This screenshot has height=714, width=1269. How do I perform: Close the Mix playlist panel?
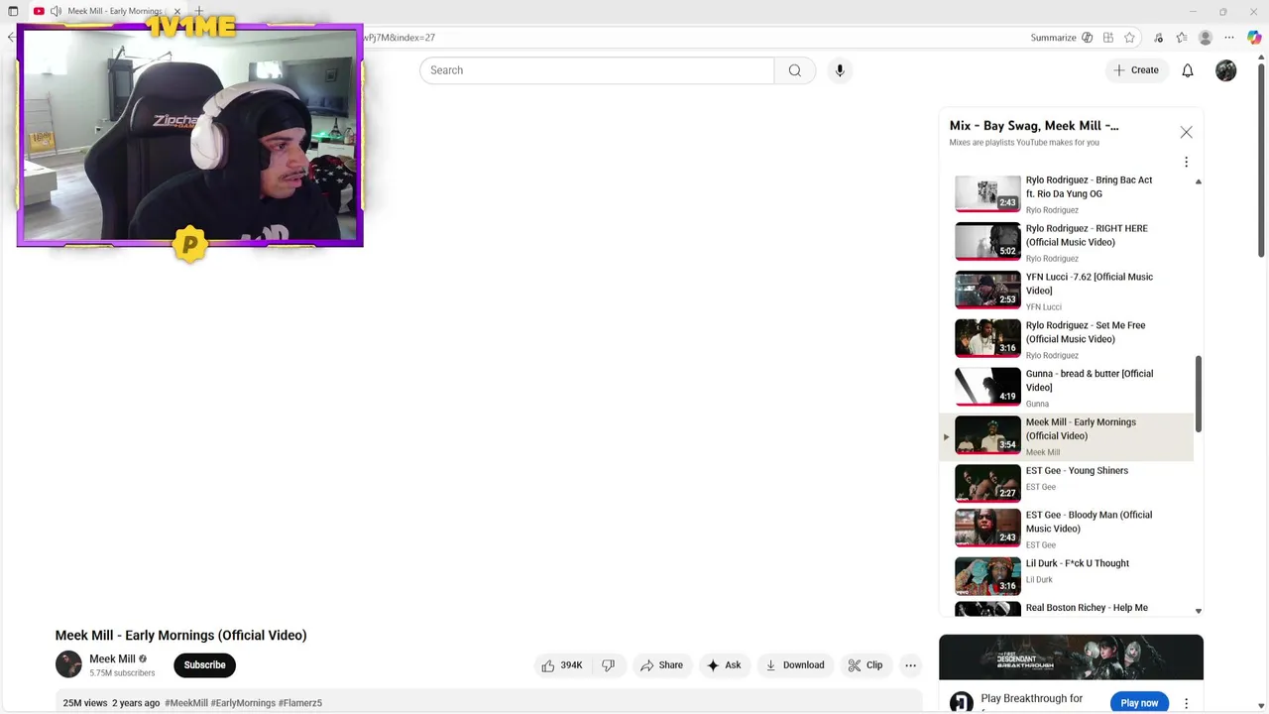[x=1186, y=132]
